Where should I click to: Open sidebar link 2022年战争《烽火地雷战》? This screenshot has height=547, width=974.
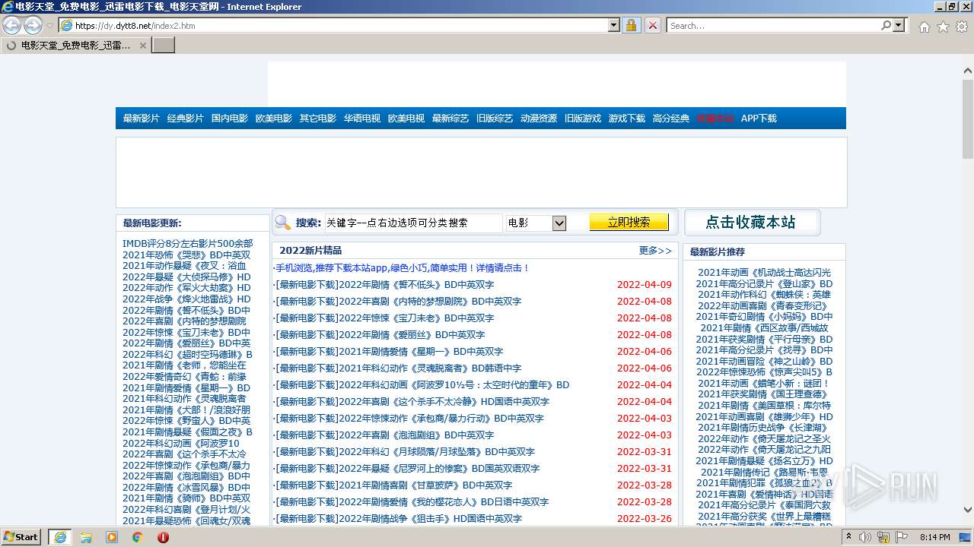click(x=186, y=299)
